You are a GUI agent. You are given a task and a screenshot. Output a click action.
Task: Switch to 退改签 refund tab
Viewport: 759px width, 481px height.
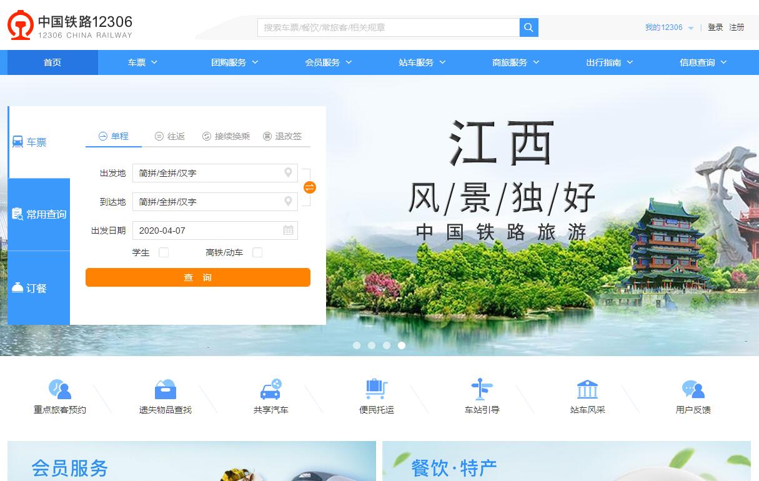[x=282, y=136]
